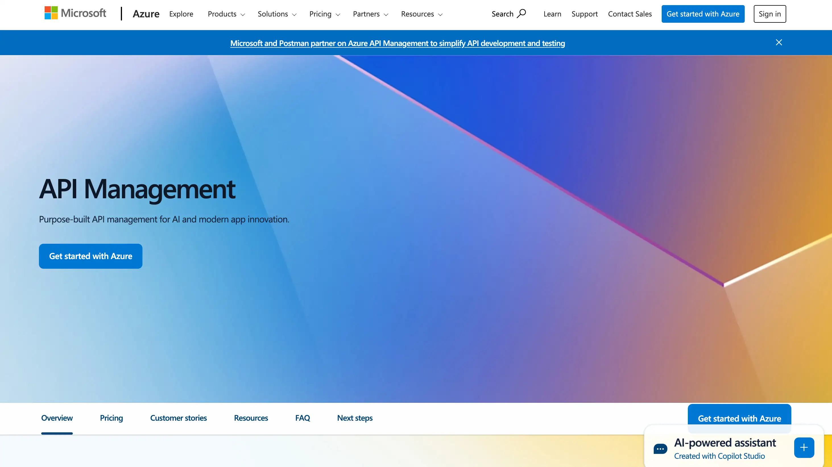Open the Support link

[585, 14]
